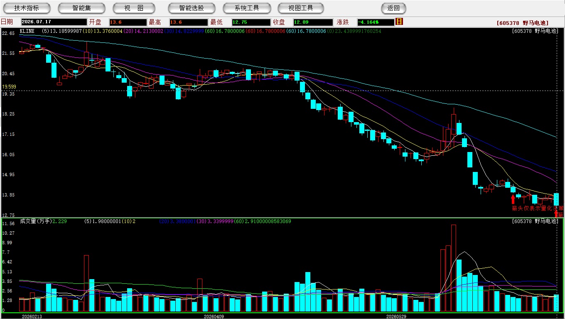Image resolution: width=565 pixels, height=319 pixels.
Task: Open the 智能选股 stock screener
Action: tap(192, 8)
